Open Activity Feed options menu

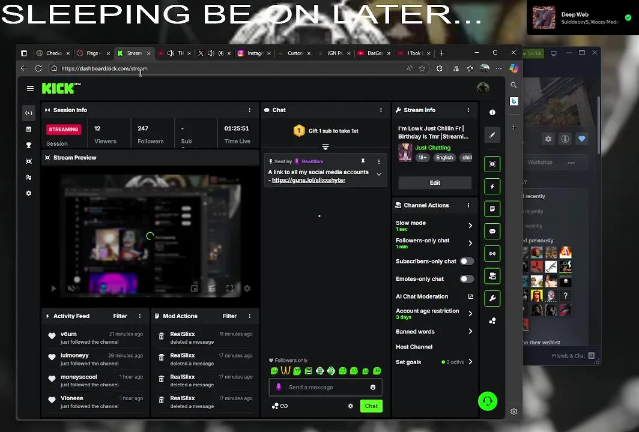tap(140, 316)
